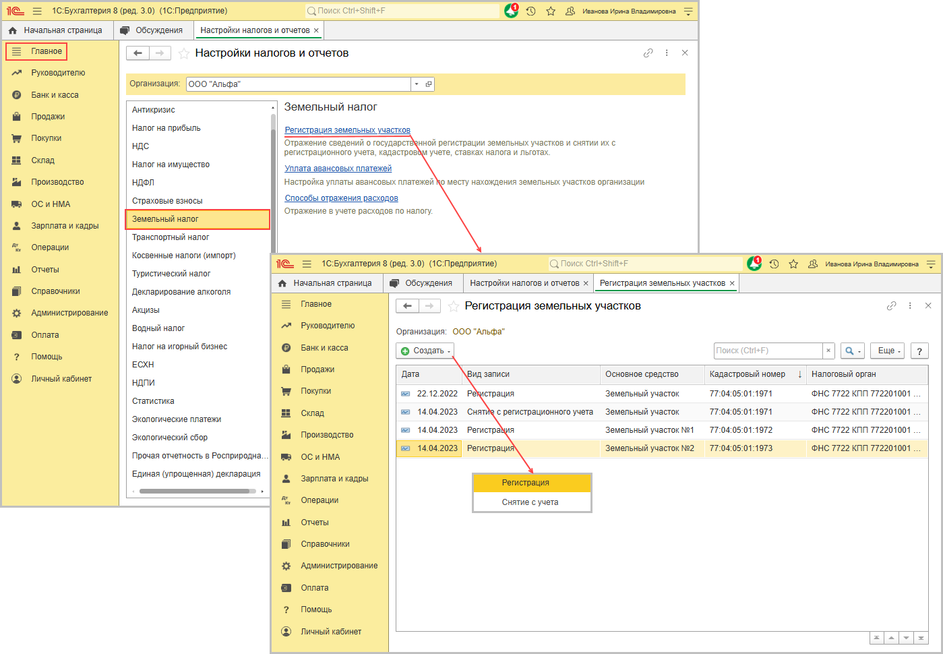Focus the Поиск (Ctrl+F) list search field
Screen dimensions: 943x654
point(768,351)
